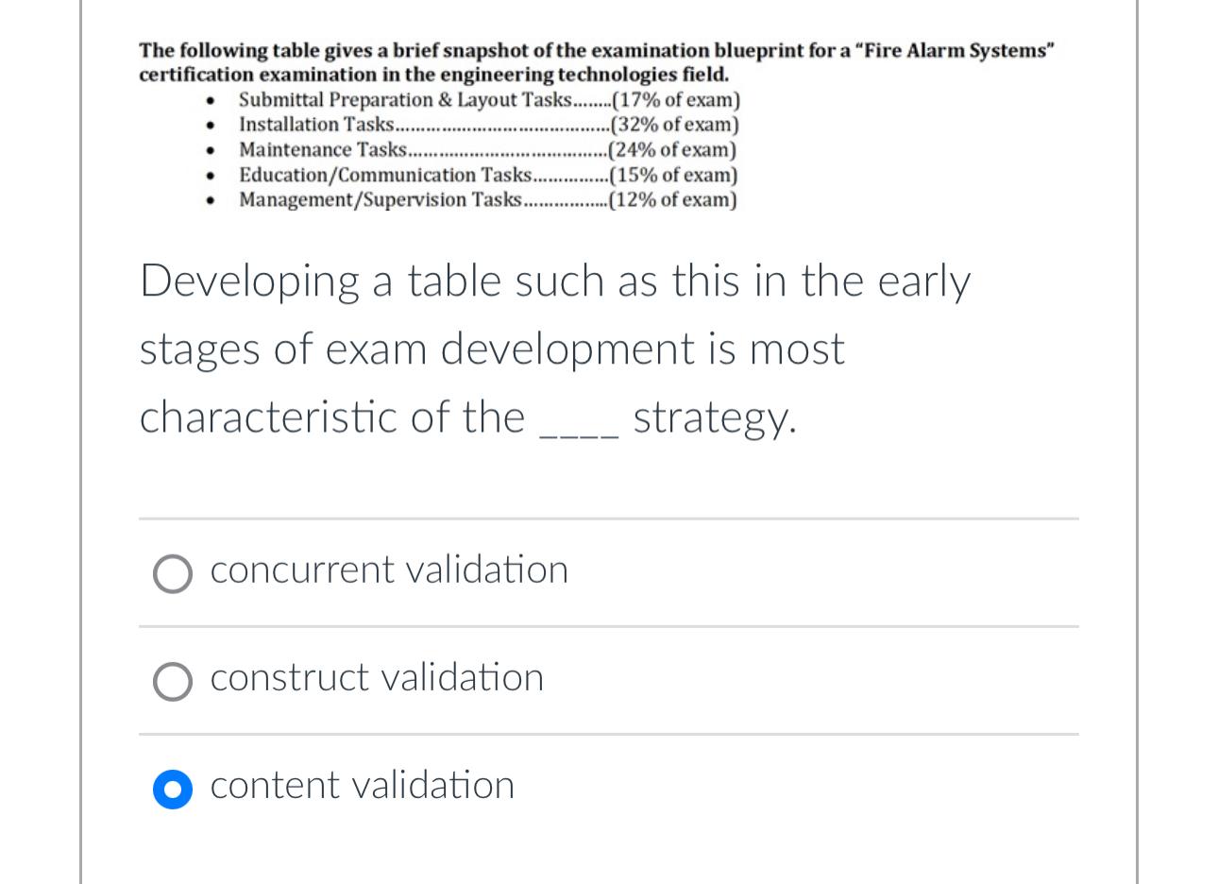Screen dimensions: 1218x884
Task: Click the Maintenance Tasks bullet item
Action: 487,149
